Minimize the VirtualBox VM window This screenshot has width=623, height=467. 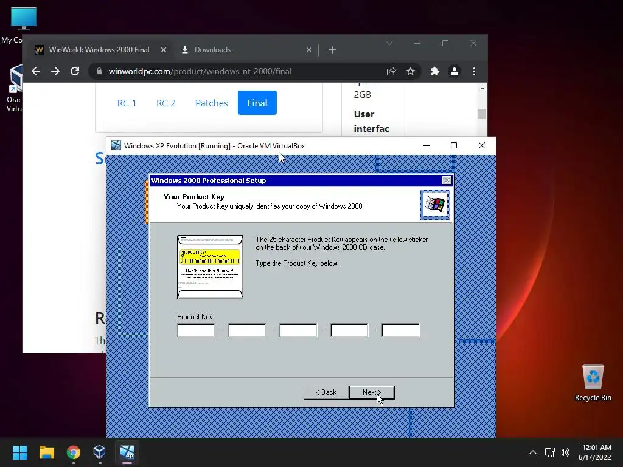426,146
